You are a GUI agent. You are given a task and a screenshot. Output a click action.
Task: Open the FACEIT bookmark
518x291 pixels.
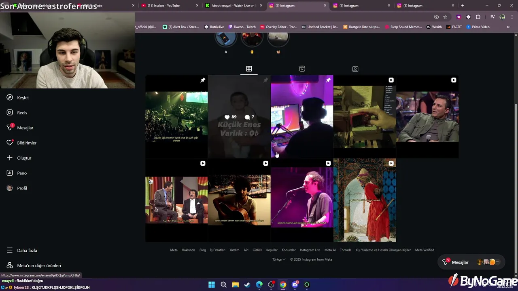tap(454, 27)
